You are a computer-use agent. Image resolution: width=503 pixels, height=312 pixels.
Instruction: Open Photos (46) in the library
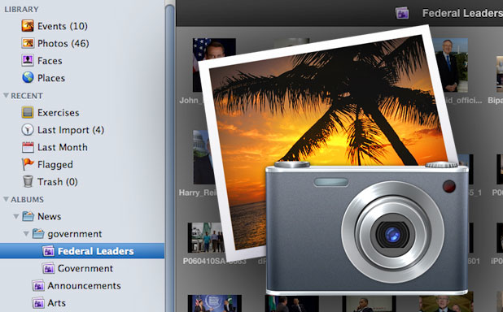point(63,43)
